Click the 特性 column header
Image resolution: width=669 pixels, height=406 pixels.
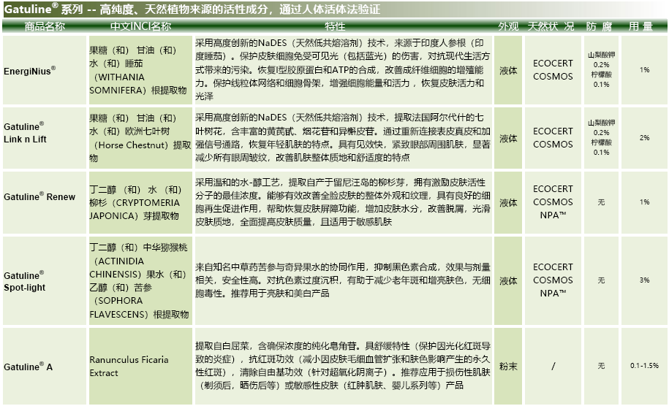pyautogui.click(x=335, y=26)
